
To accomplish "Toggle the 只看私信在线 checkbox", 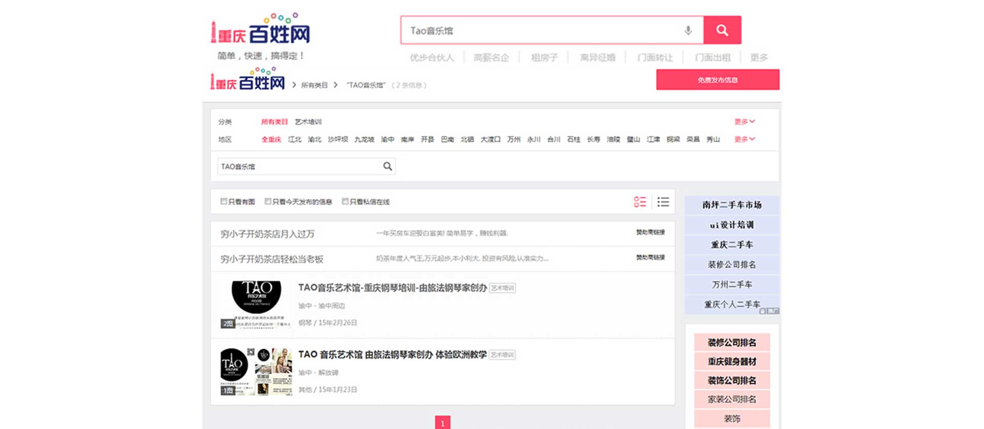I will pos(345,201).
